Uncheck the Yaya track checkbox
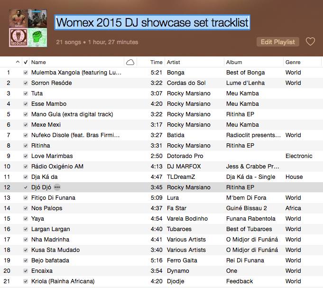Screen dimensions: 323x288 point(26,219)
